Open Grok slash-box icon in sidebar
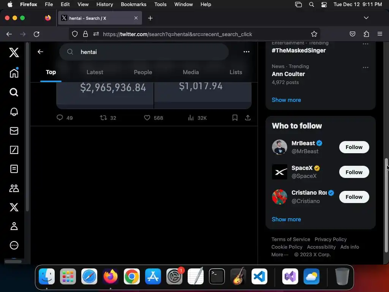Viewport: 389px width, 292px height. 14,150
